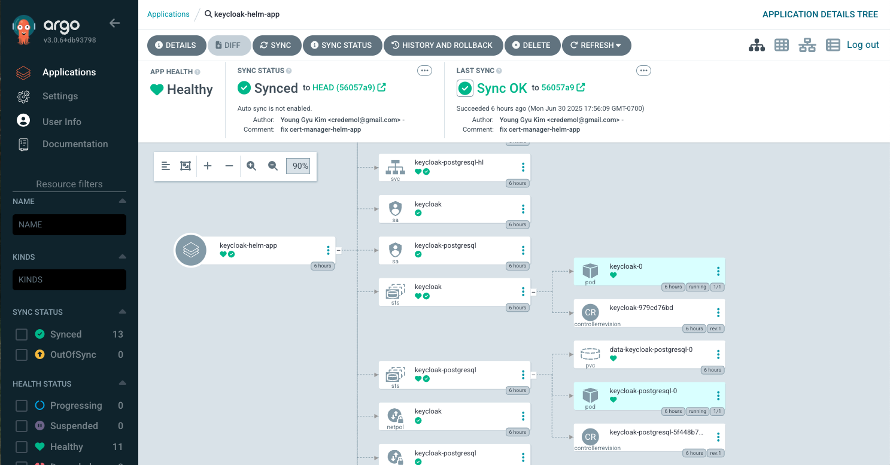Open User Info in the sidebar

[62, 121]
